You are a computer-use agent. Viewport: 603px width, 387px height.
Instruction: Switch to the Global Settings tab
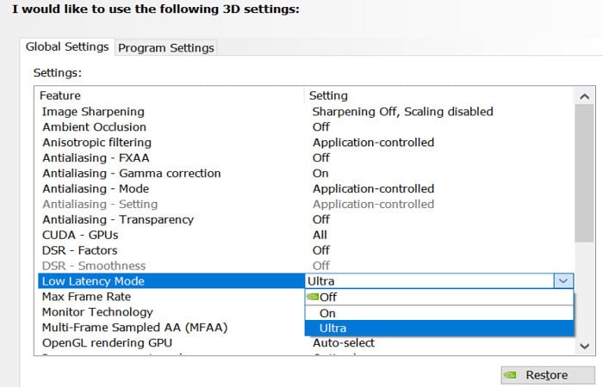coord(67,46)
